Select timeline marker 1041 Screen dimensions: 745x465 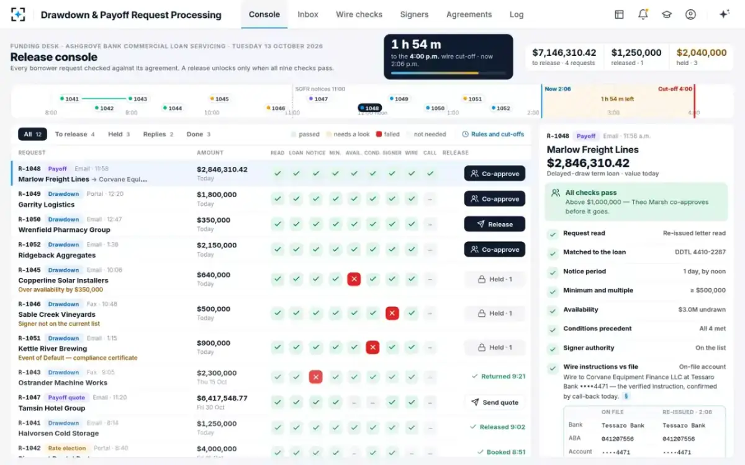pyautogui.click(x=69, y=99)
